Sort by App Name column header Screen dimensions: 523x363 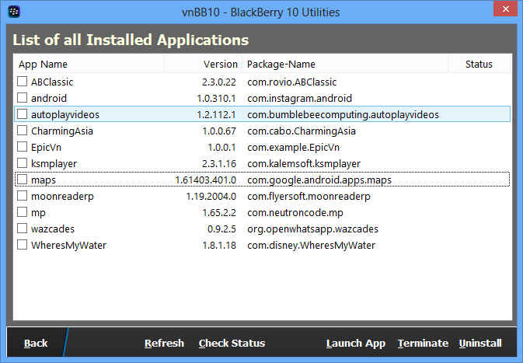click(x=89, y=64)
